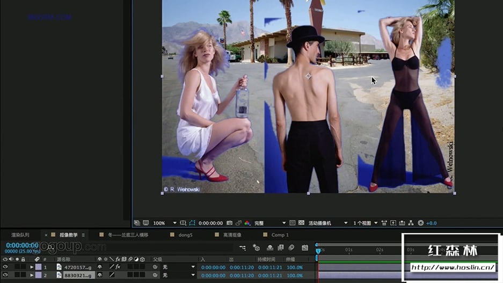Switch to the 冬—兰底三人横移 tab
503x283 pixels.
point(128,235)
